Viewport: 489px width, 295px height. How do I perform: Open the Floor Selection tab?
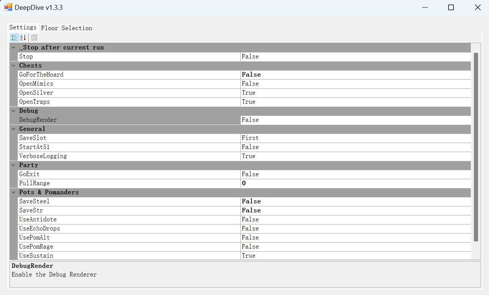click(x=67, y=28)
